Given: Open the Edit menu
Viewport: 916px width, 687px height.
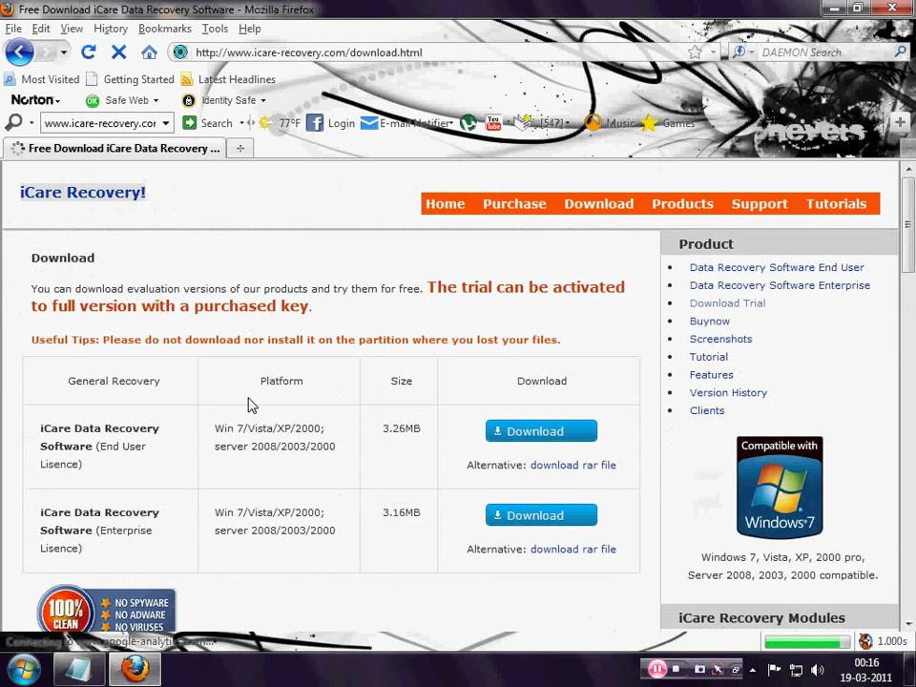Looking at the screenshot, I should point(41,28).
